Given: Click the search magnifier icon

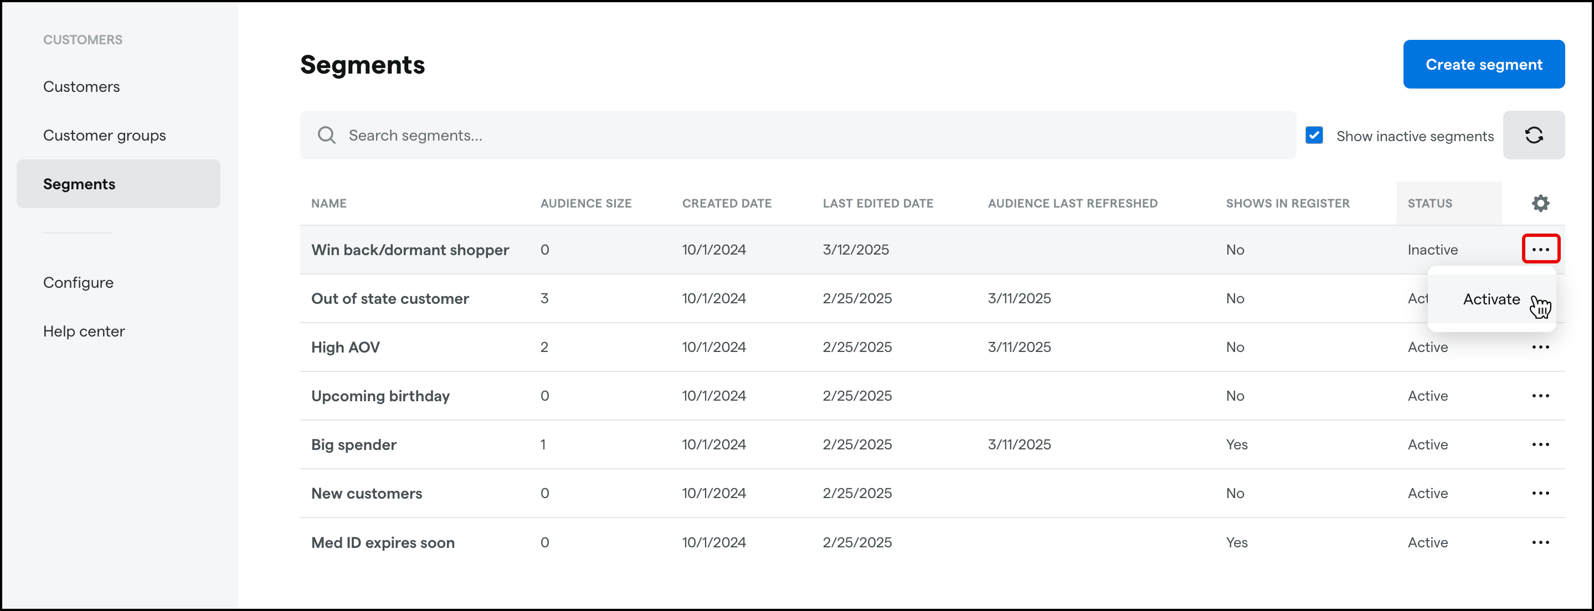Looking at the screenshot, I should click(327, 135).
